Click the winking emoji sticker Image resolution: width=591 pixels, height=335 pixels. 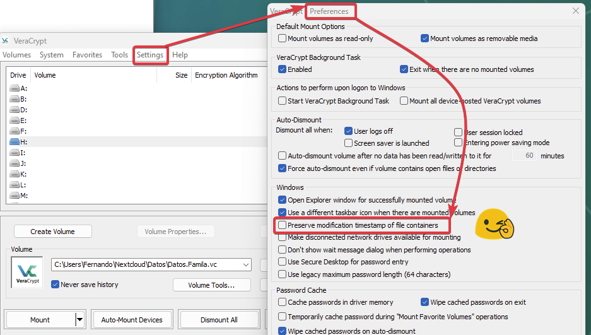click(x=494, y=225)
